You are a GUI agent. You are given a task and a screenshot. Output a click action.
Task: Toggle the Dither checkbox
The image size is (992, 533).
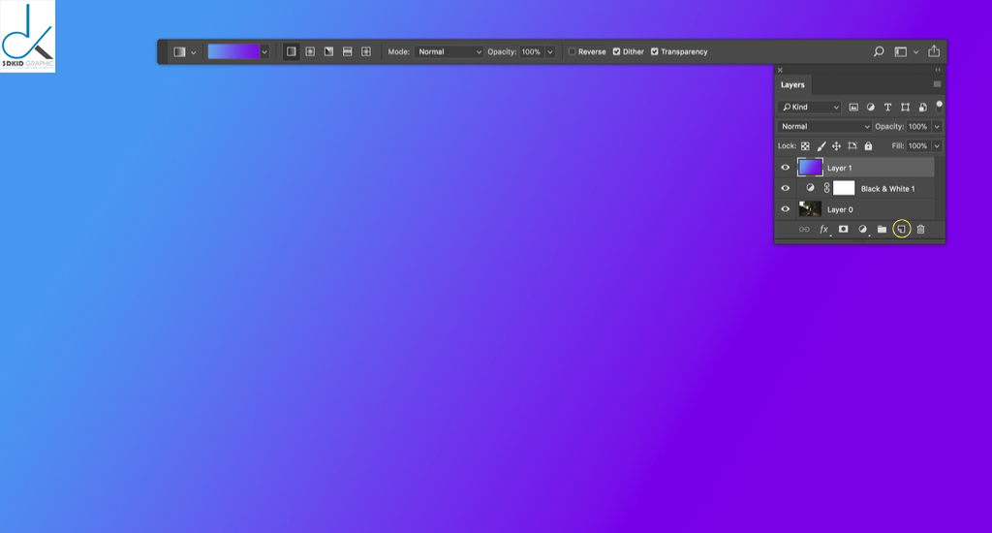coord(616,52)
